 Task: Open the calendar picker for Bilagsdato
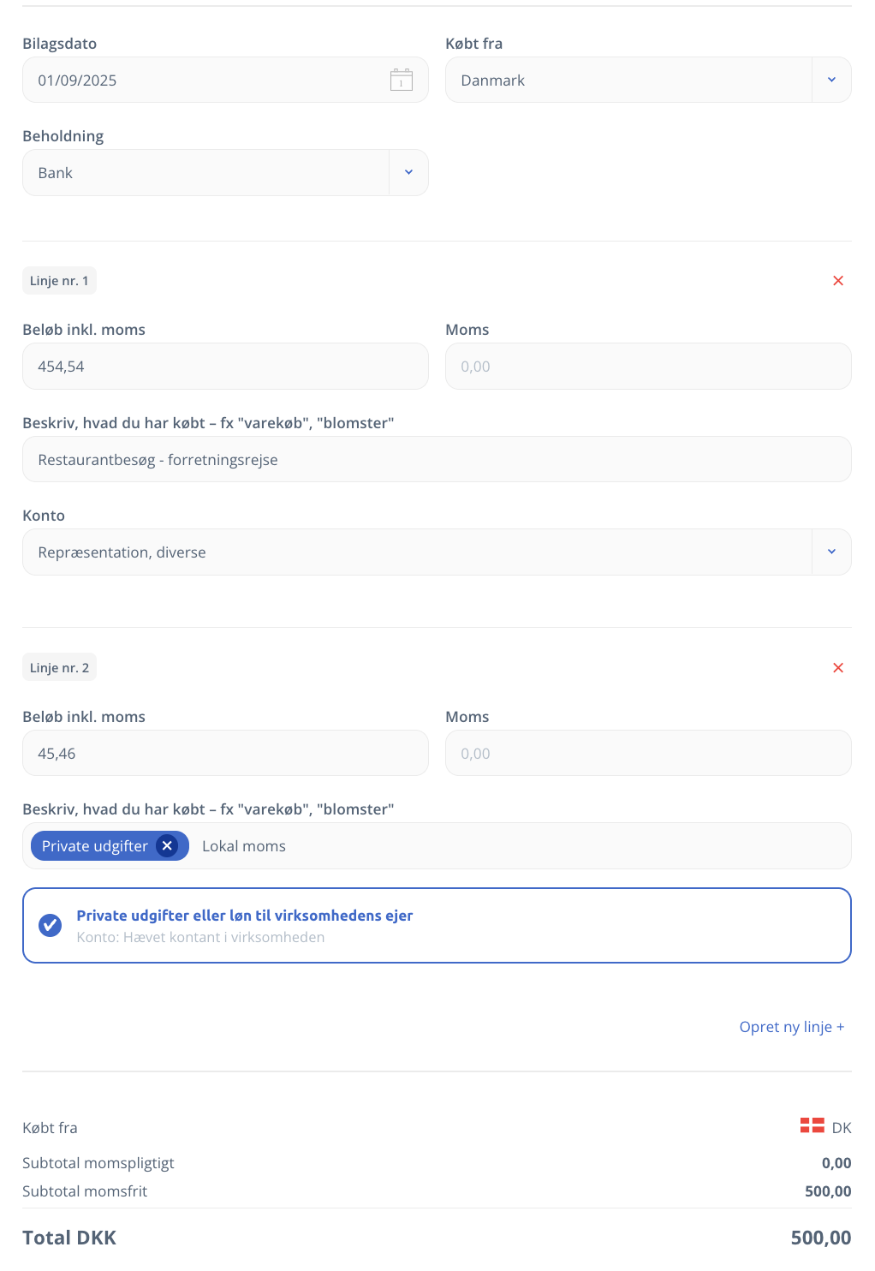(x=402, y=80)
